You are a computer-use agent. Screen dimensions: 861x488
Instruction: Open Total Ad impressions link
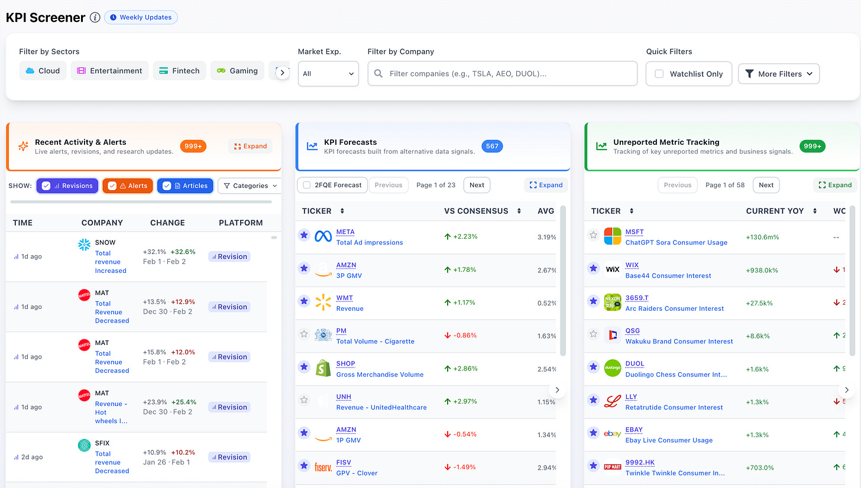click(370, 242)
